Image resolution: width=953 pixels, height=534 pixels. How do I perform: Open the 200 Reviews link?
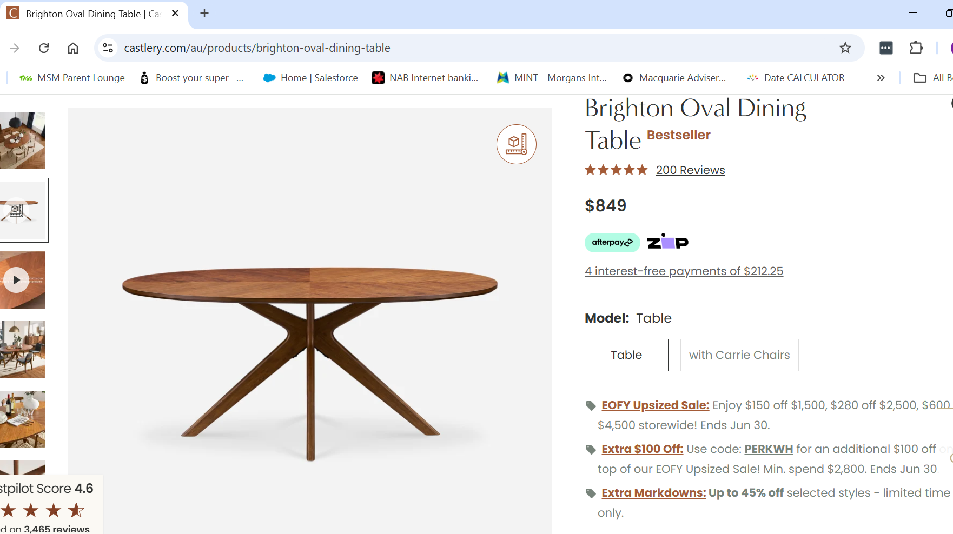click(x=690, y=170)
